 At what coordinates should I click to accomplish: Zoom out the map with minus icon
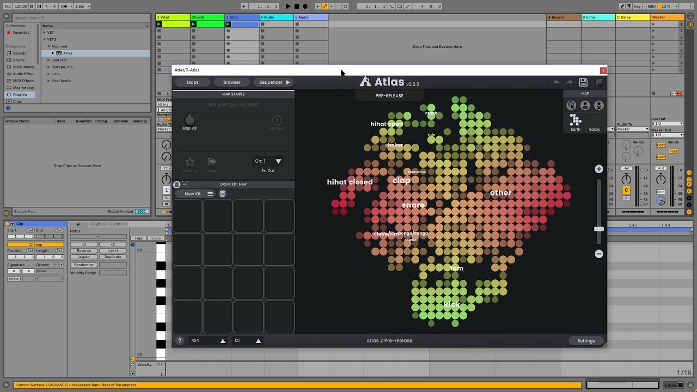[599, 254]
